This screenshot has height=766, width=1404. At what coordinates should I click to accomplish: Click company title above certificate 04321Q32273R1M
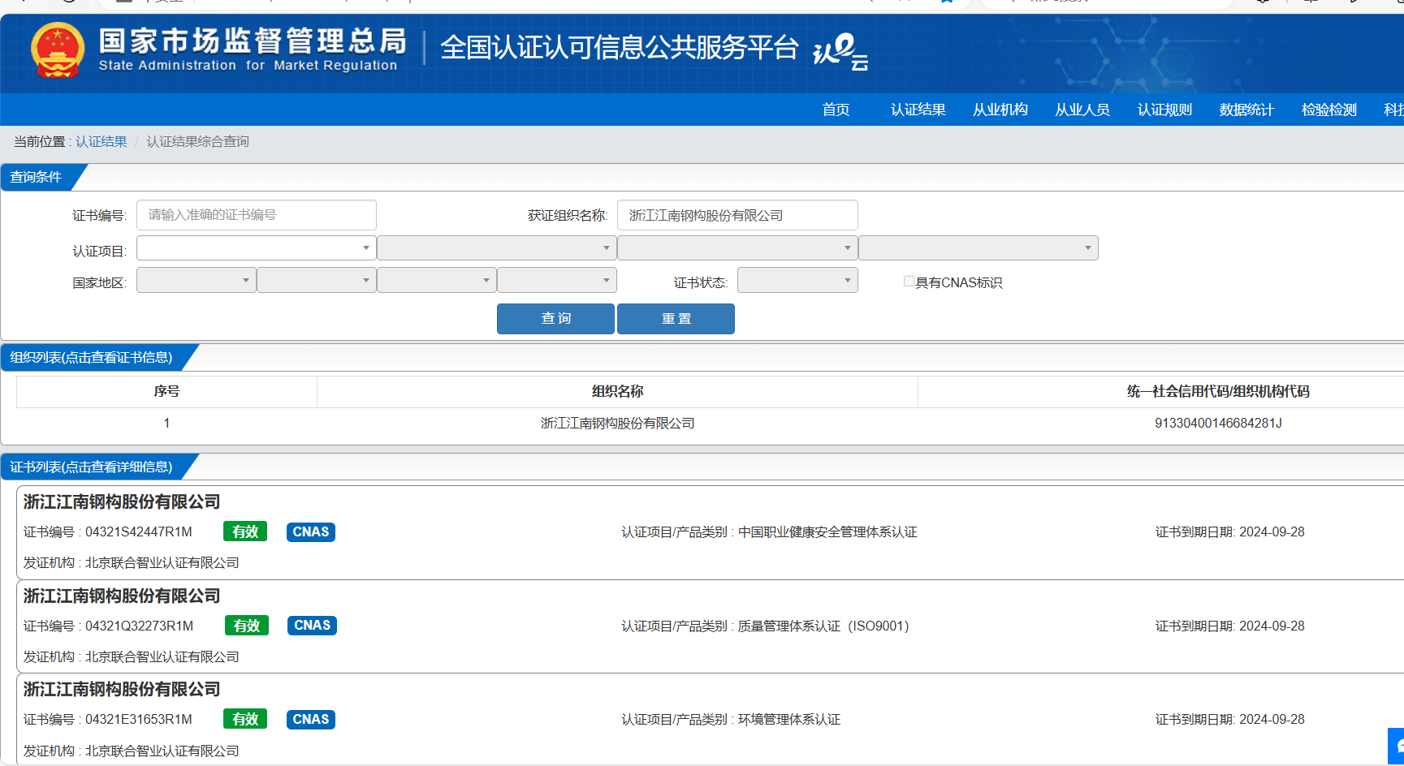122,596
